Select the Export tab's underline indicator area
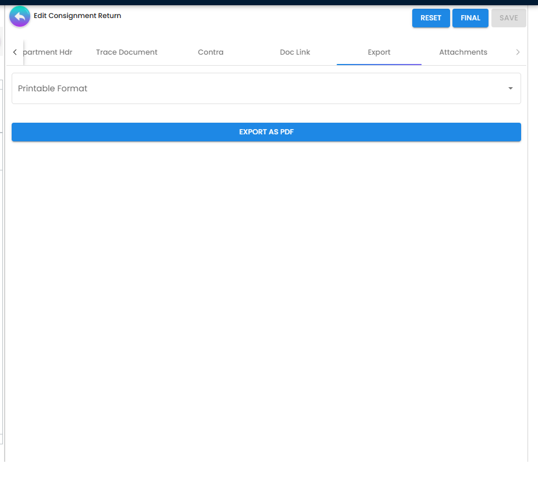 [378, 64]
